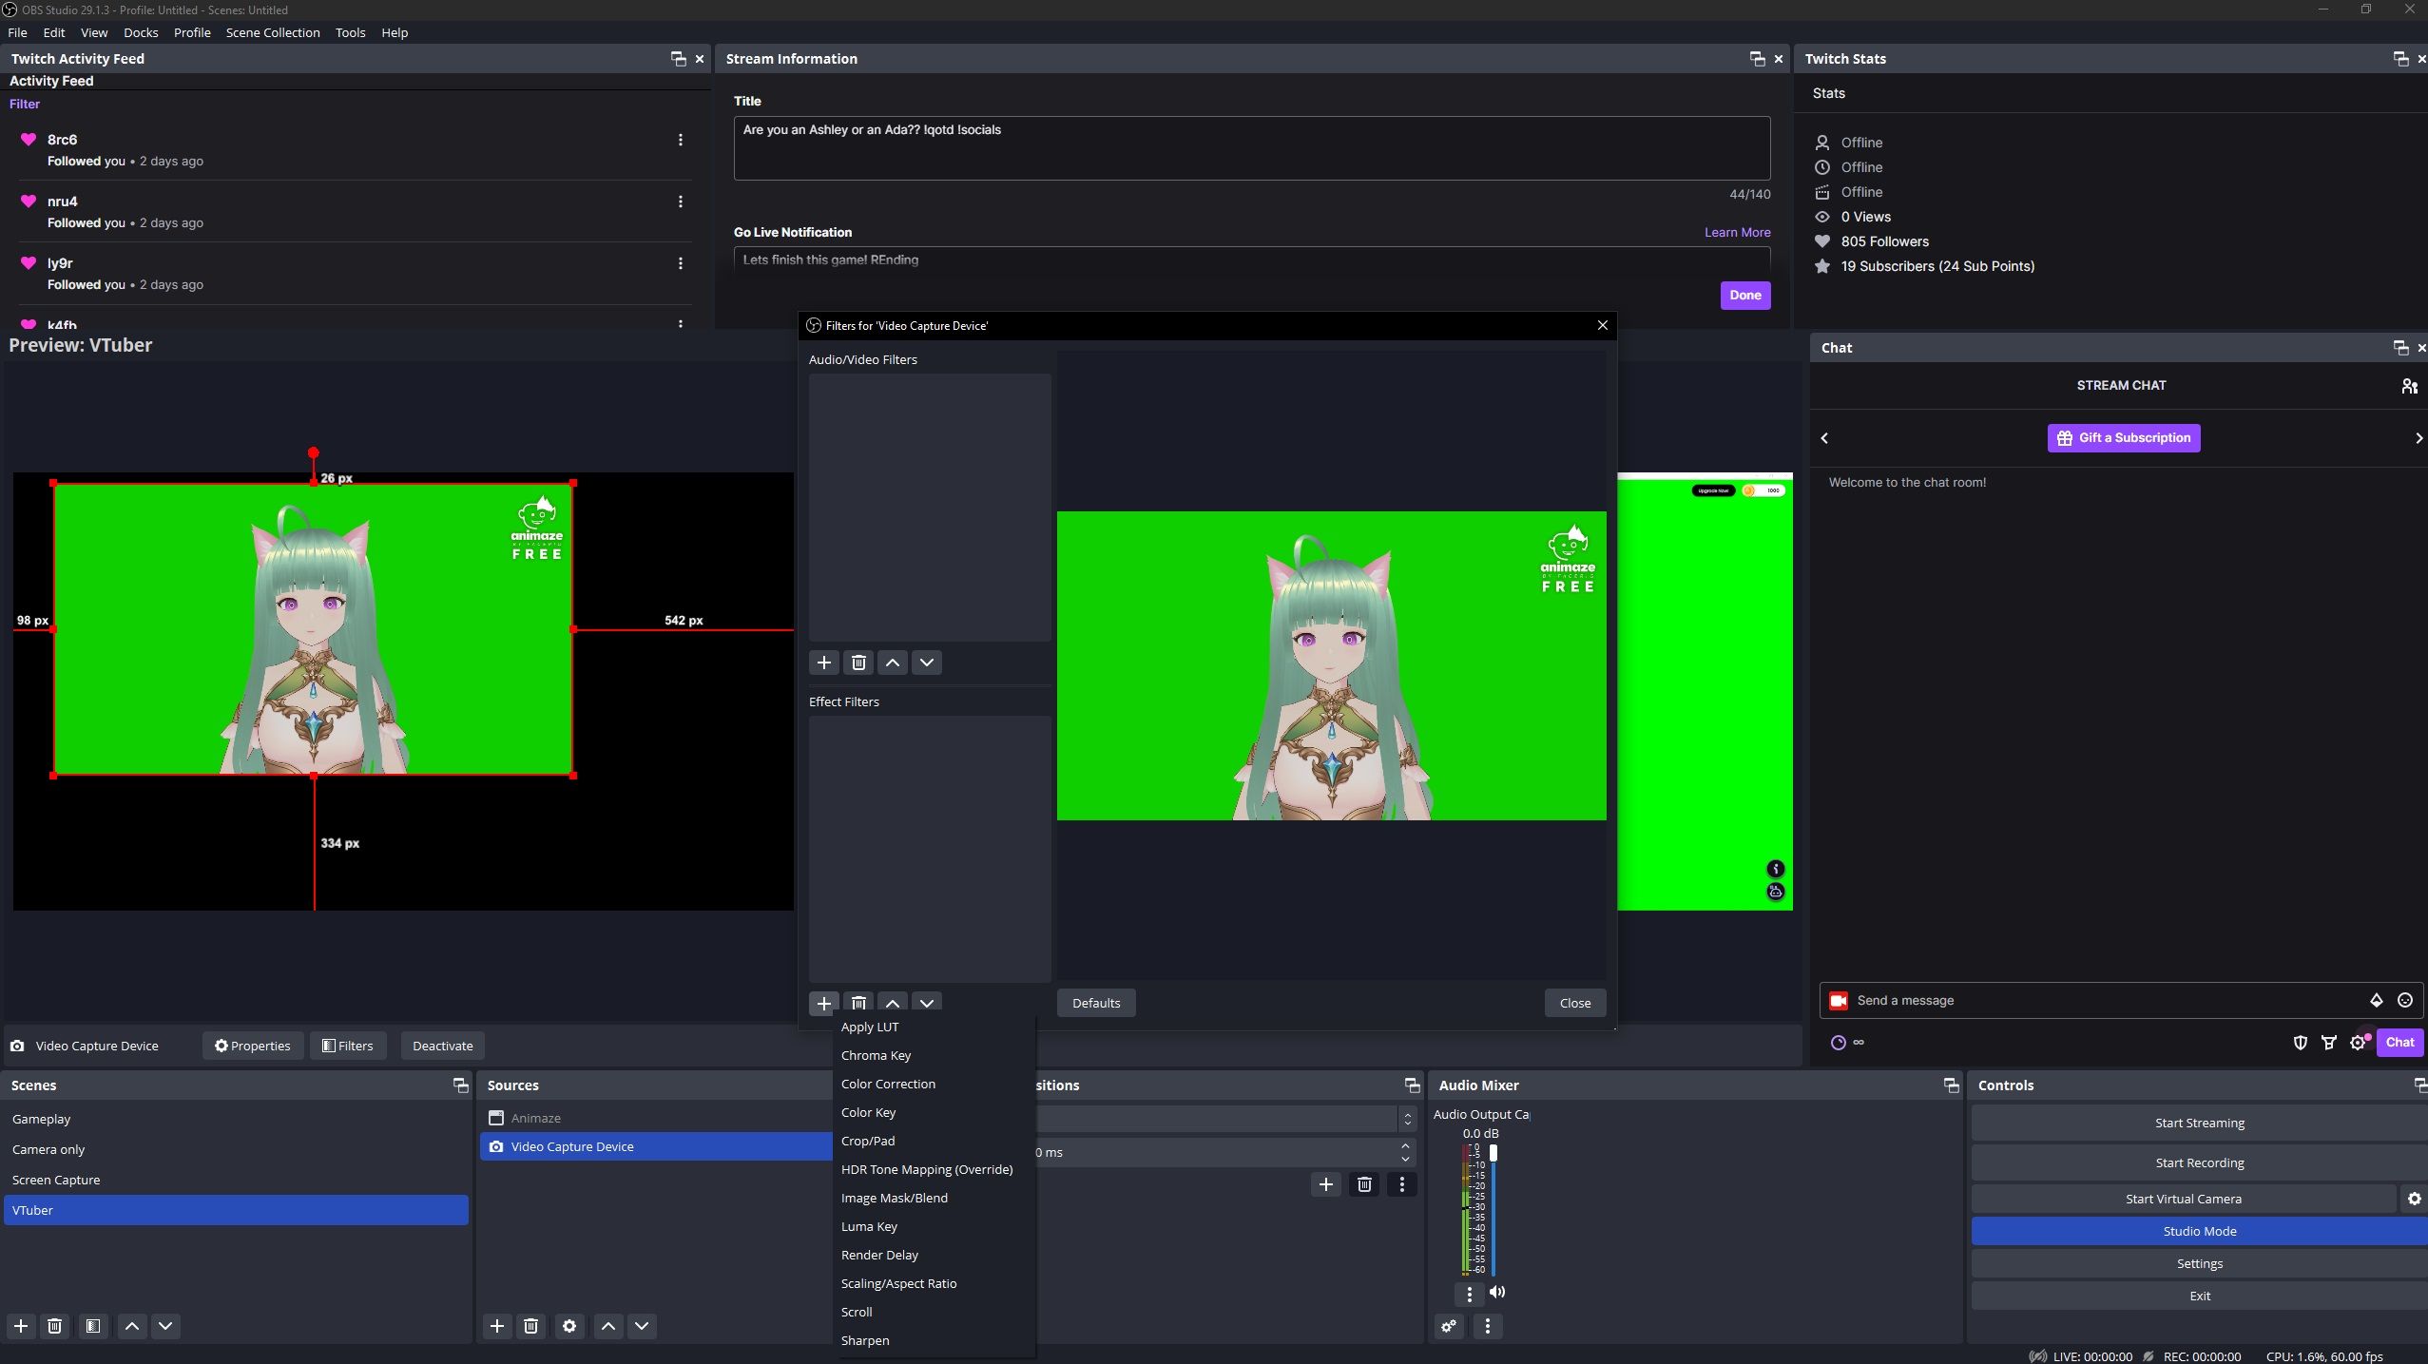Click the Gift a Subscription button
Screen dimensions: 2428x1364
2123,437
